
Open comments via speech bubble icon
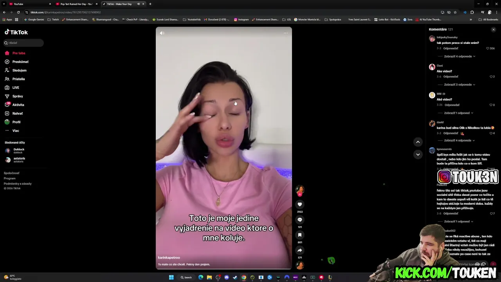tap(300, 220)
